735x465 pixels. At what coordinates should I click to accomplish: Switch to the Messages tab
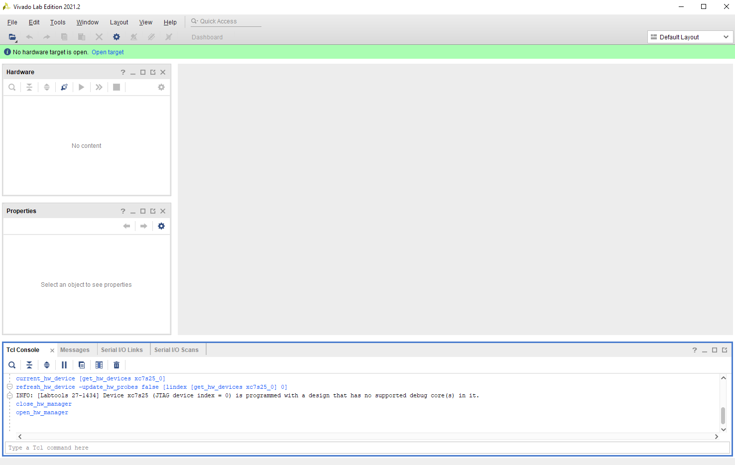pos(75,350)
